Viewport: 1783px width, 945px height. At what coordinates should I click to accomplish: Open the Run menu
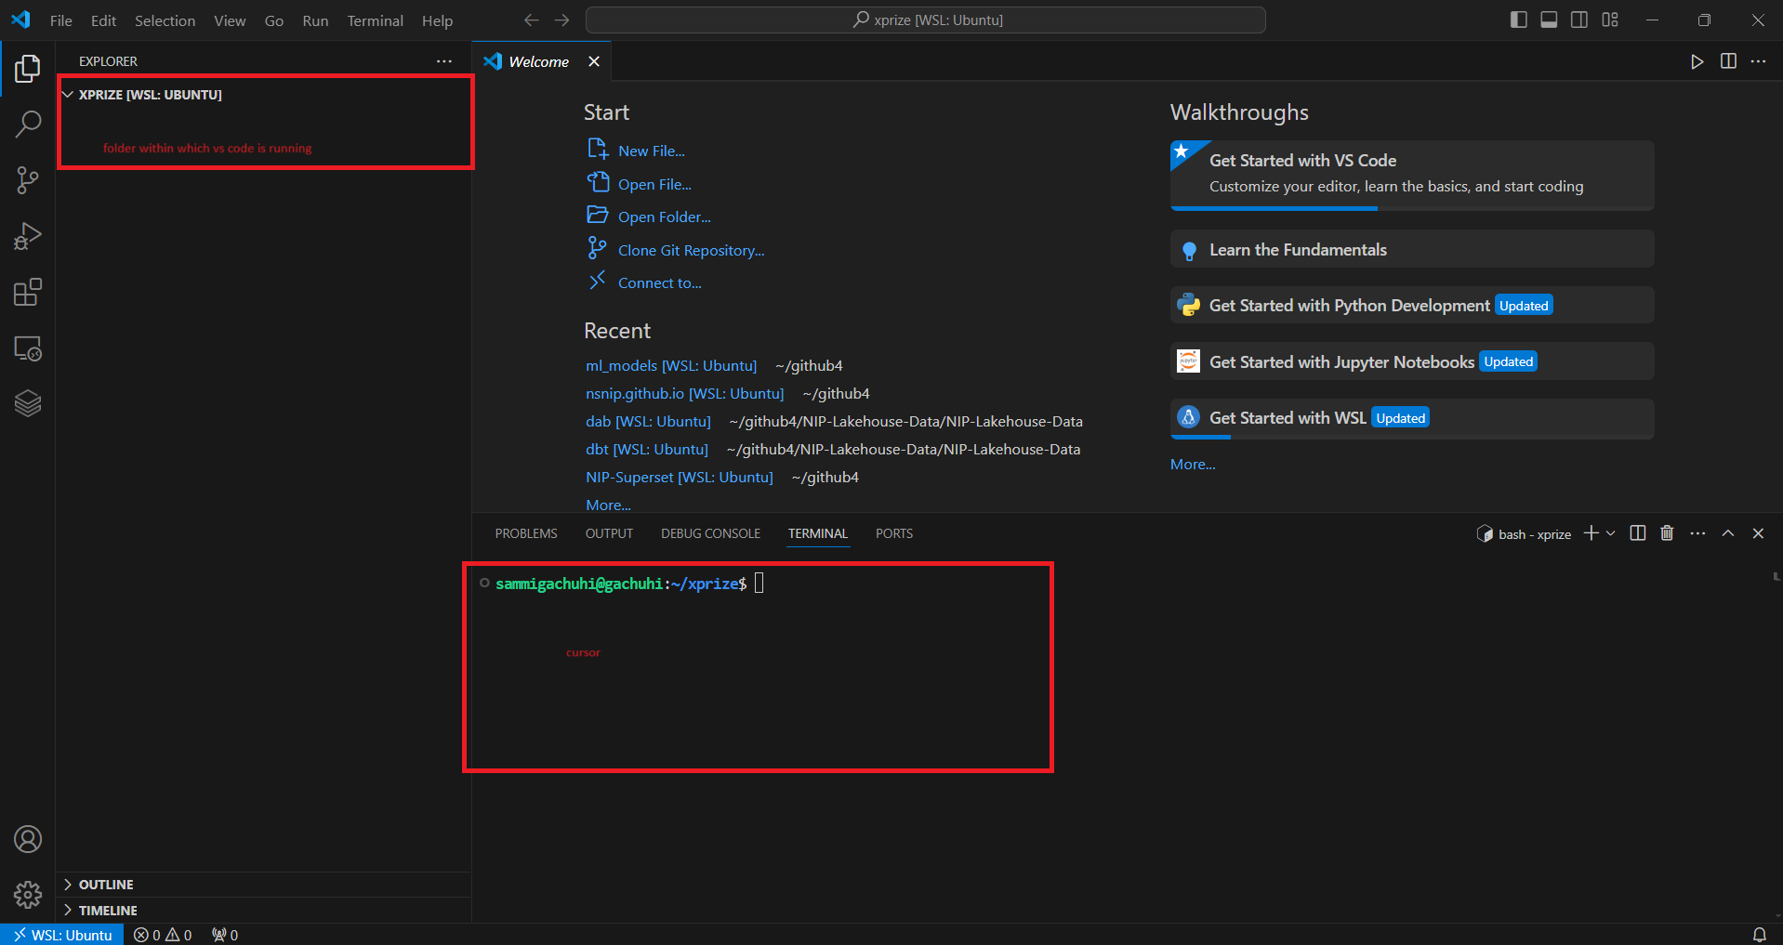[x=315, y=20]
